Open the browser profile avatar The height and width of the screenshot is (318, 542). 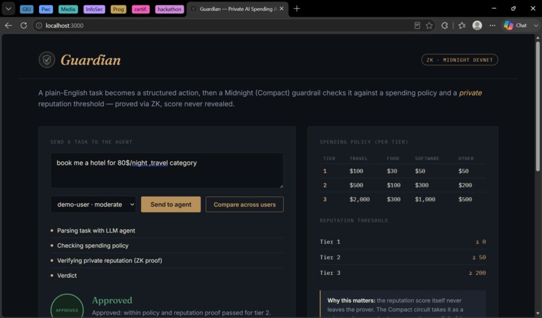coord(477,26)
